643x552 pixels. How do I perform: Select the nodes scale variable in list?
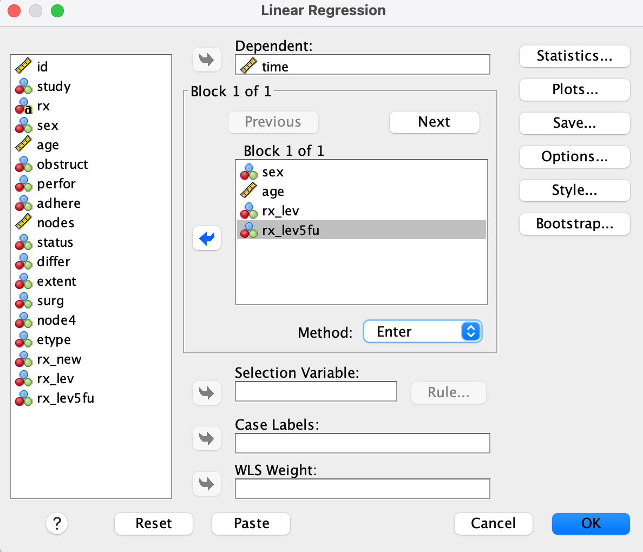click(x=55, y=223)
